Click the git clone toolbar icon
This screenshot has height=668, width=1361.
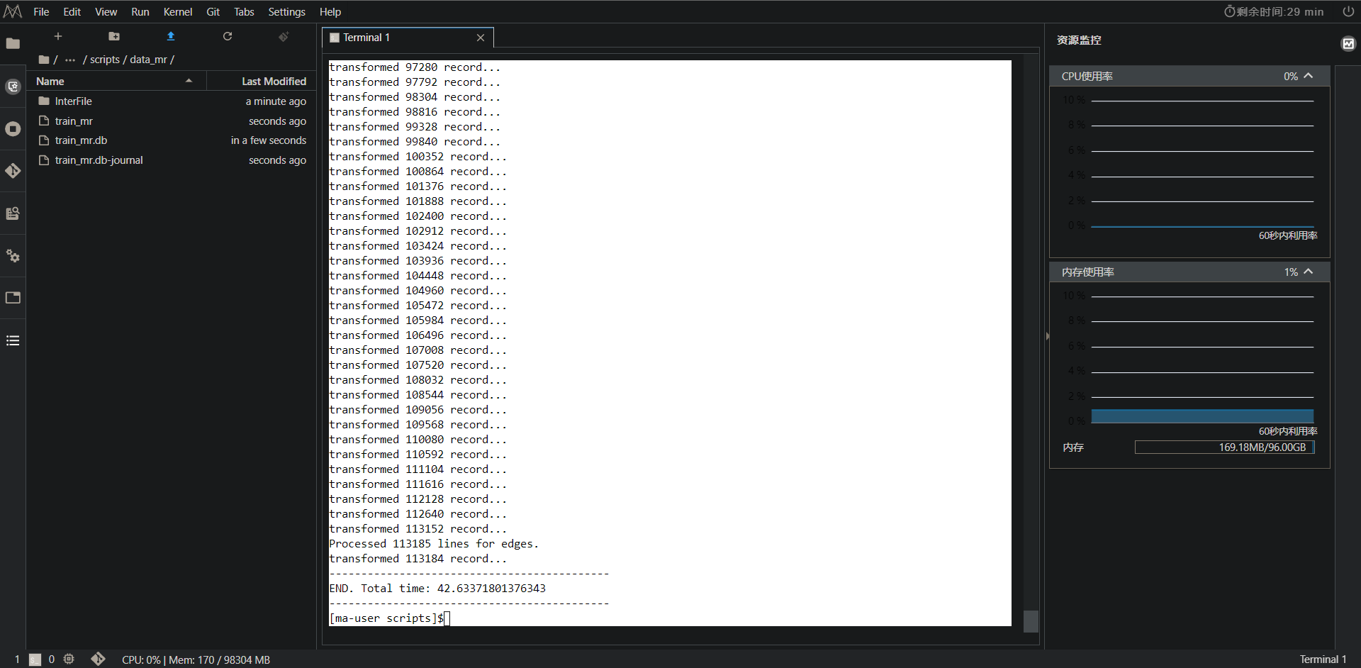point(284,36)
